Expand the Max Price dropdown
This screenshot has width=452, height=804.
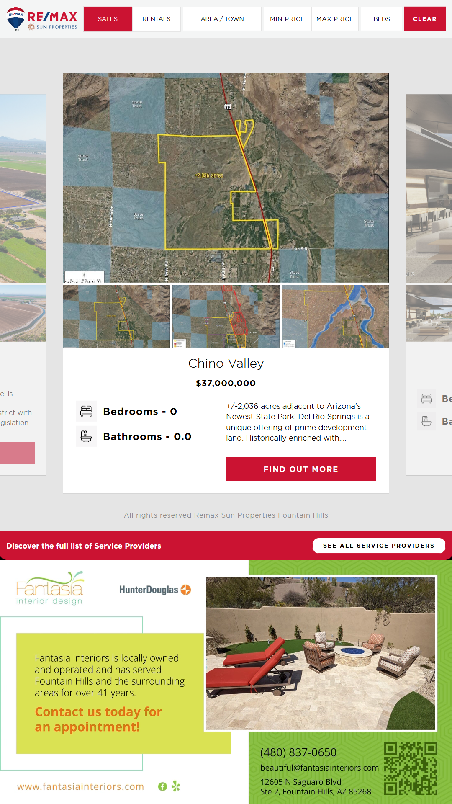(x=335, y=19)
